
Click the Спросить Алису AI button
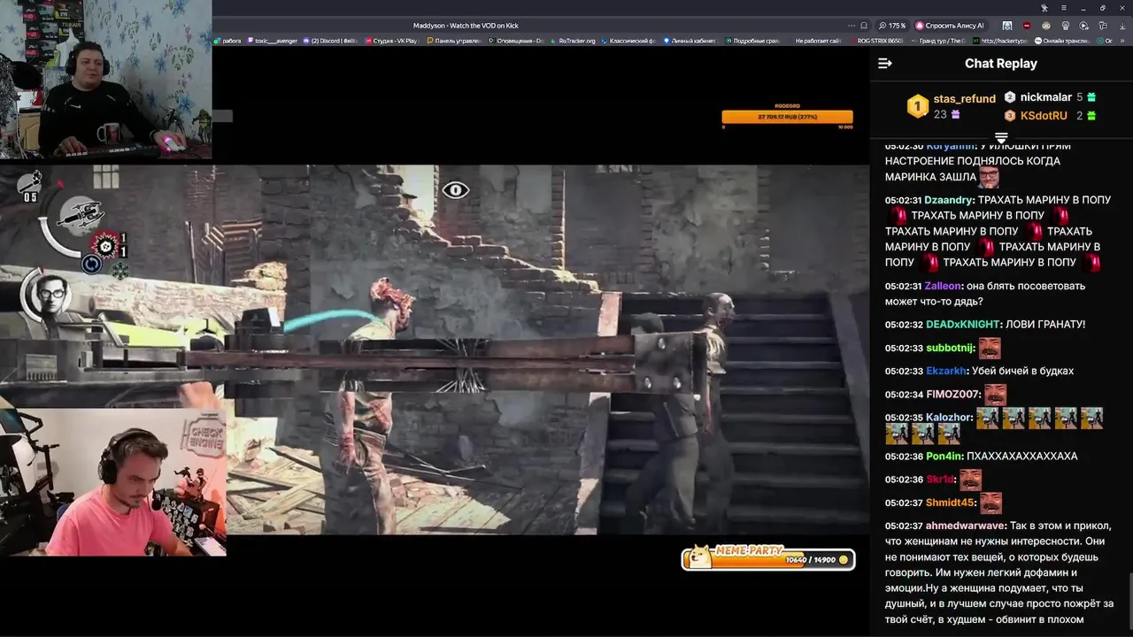[951, 26]
